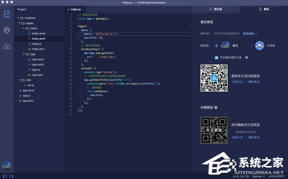288x179 pixels.
Task: Click the sandbox QR code 点击获取
Action: [x=214, y=130]
